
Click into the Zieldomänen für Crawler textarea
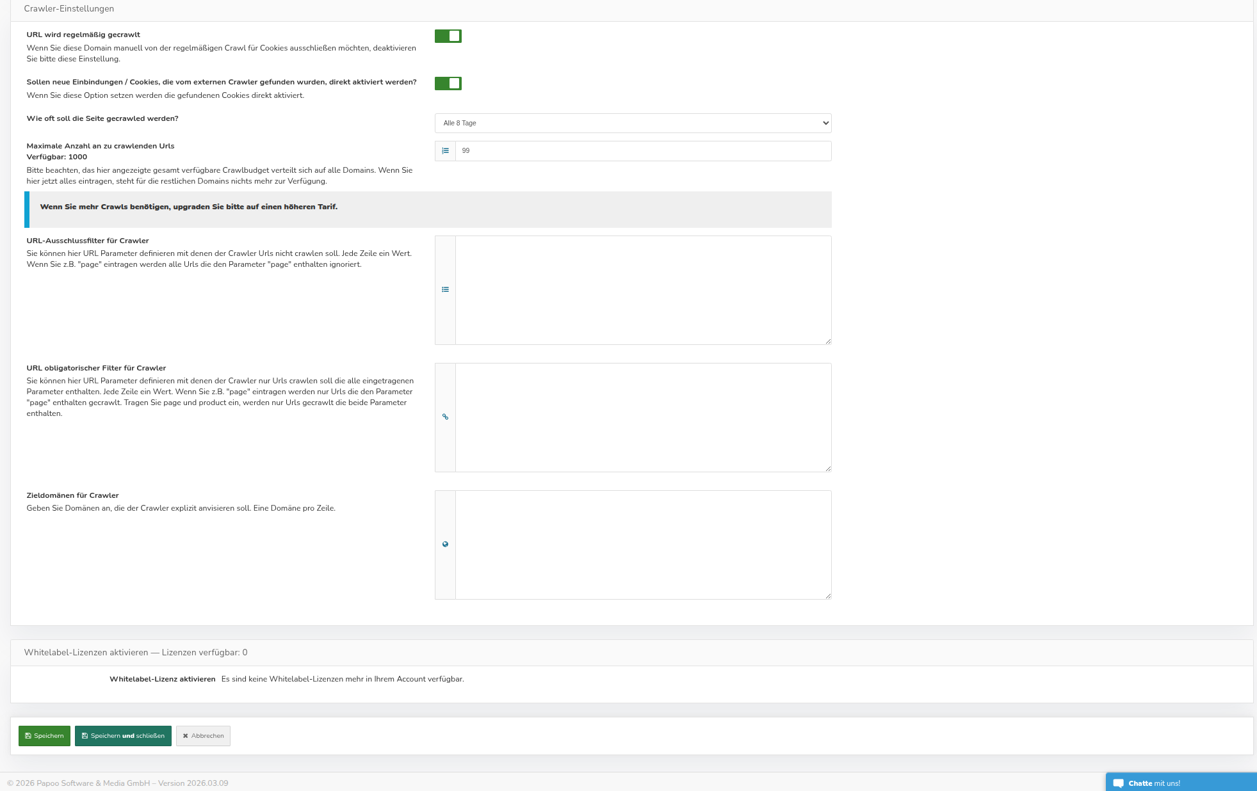pos(642,545)
